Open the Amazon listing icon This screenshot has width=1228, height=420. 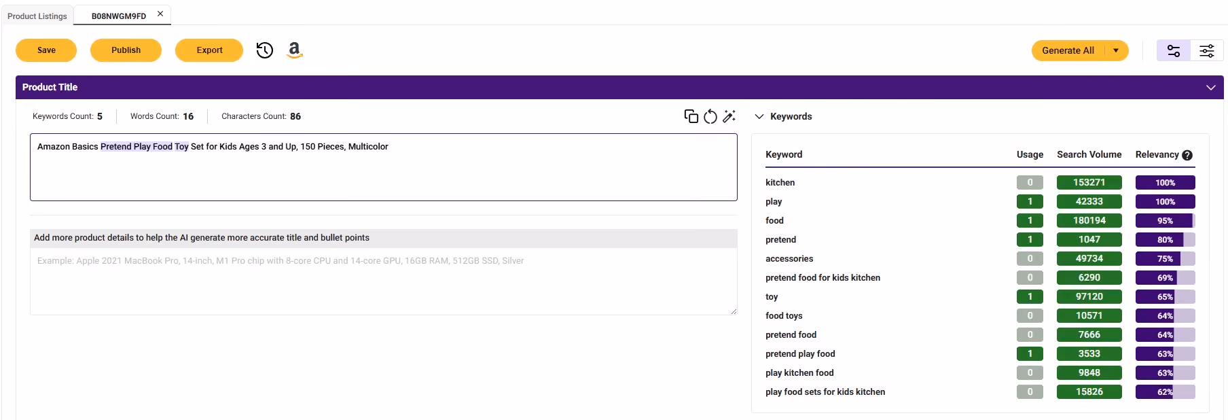point(294,50)
